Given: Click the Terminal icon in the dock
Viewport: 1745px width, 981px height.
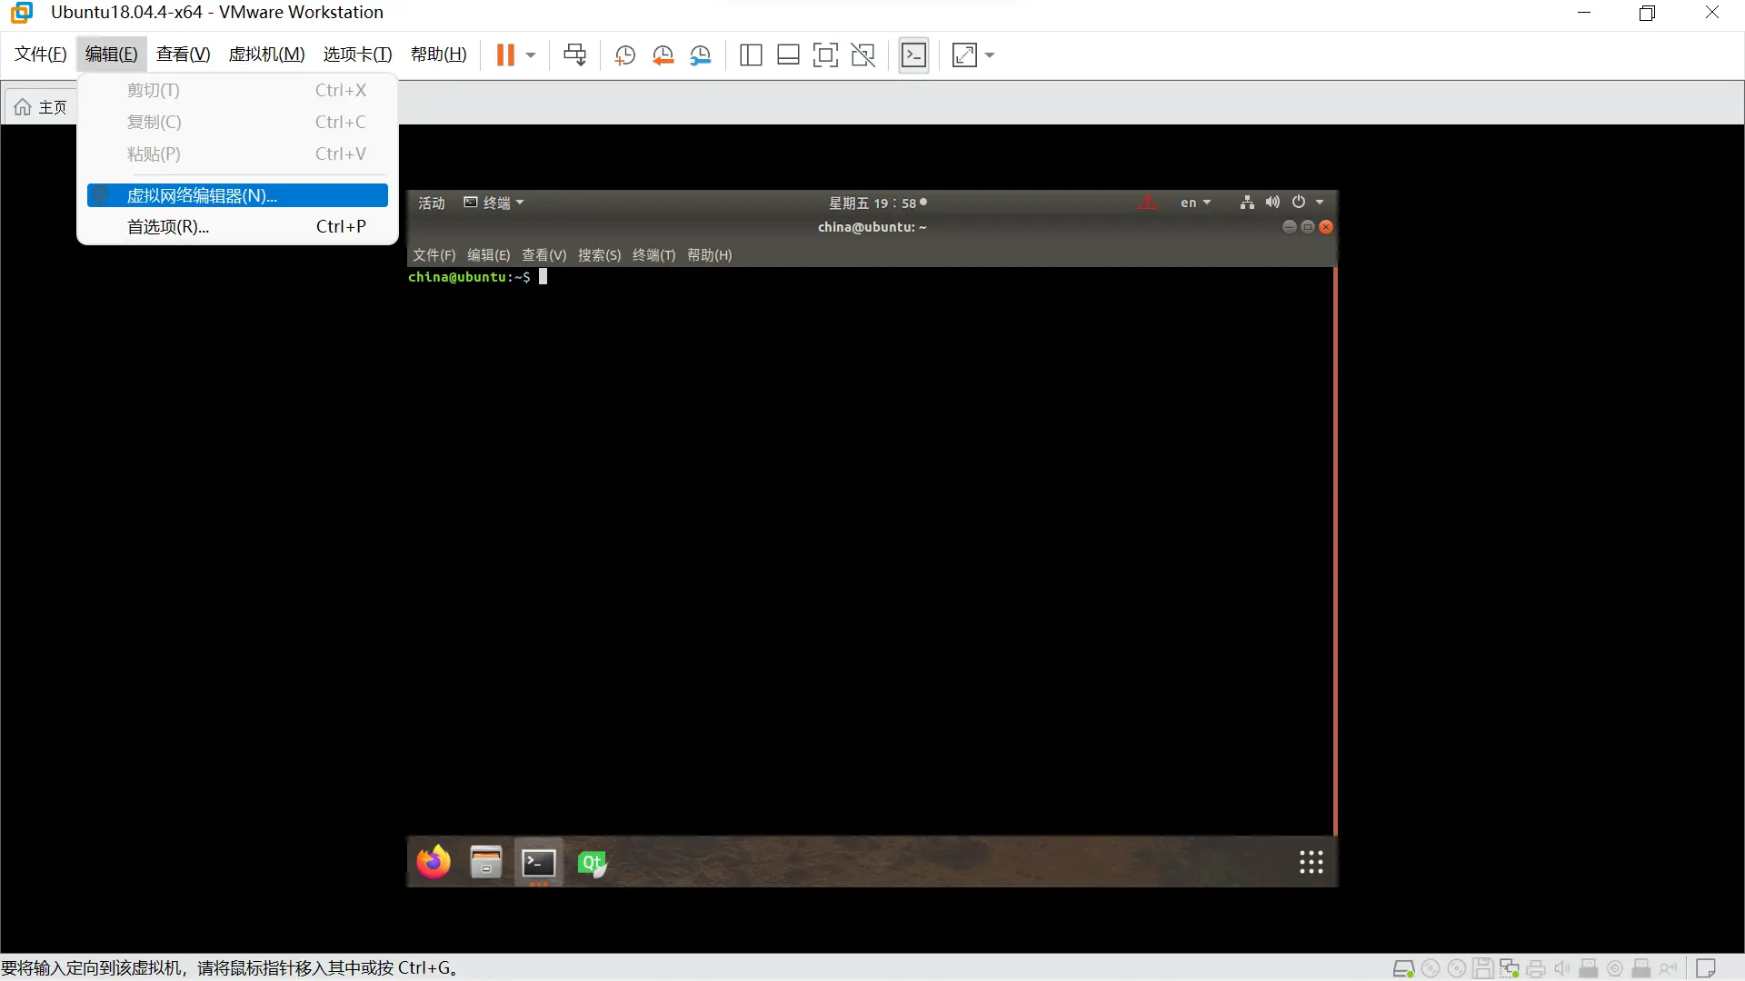Looking at the screenshot, I should (539, 862).
